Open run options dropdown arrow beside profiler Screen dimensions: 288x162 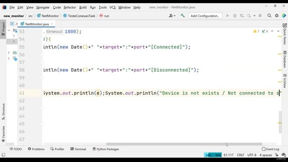click(254, 16)
